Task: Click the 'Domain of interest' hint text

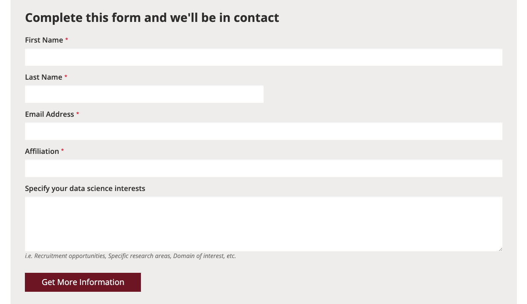Action: (x=198, y=256)
